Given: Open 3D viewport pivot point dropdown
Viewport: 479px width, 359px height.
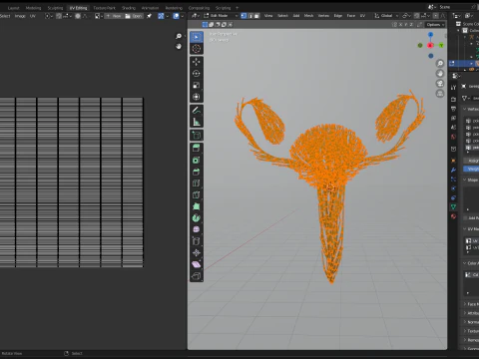Looking at the screenshot, I should coord(406,16).
